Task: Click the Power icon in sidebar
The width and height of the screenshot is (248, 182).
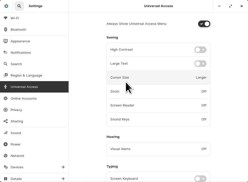Action: click(6, 144)
